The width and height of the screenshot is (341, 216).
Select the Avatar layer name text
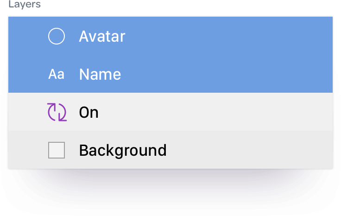coord(102,36)
